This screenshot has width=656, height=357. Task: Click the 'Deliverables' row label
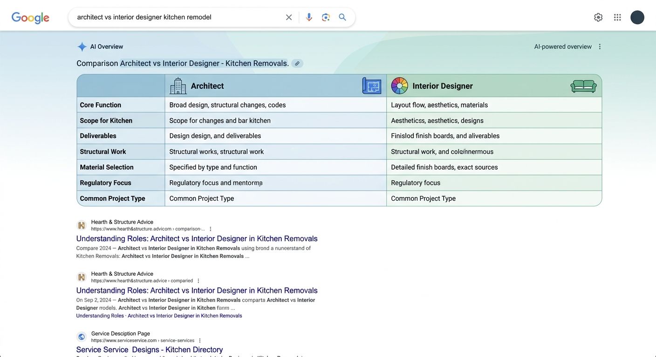pos(98,136)
